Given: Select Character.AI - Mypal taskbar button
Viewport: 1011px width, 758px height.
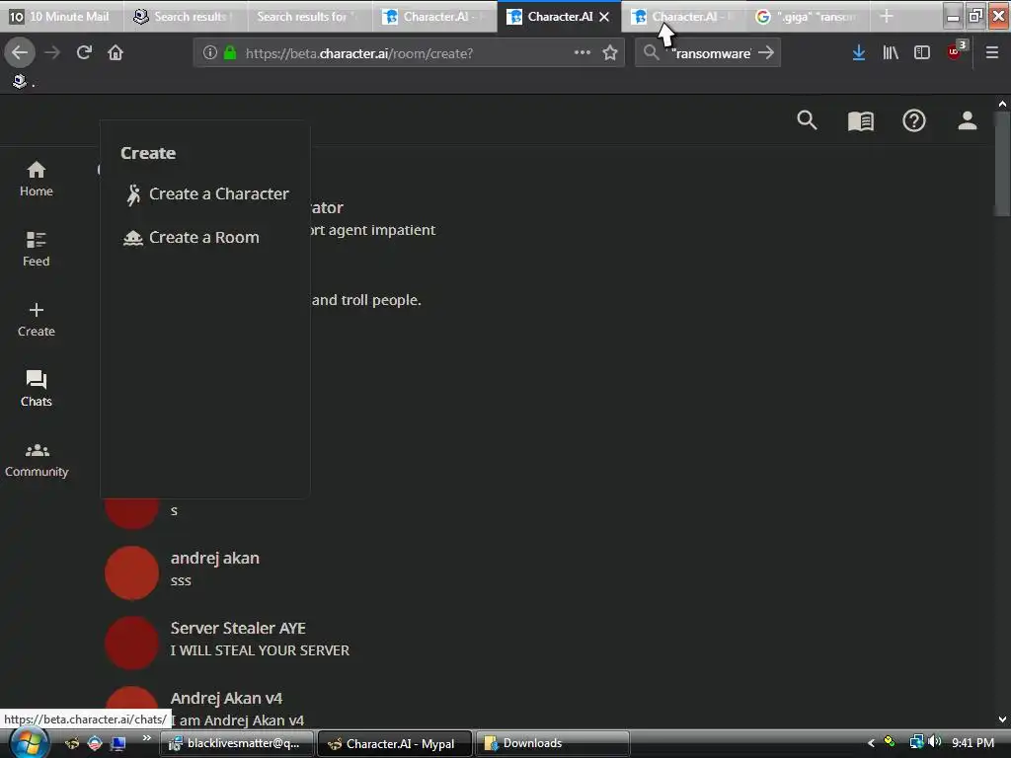Looking at the screenshot, I should click(395, 743).
